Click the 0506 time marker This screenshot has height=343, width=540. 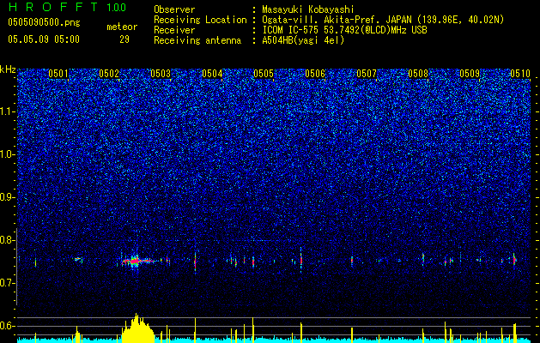pyautogui.click(x=315, y=73)
